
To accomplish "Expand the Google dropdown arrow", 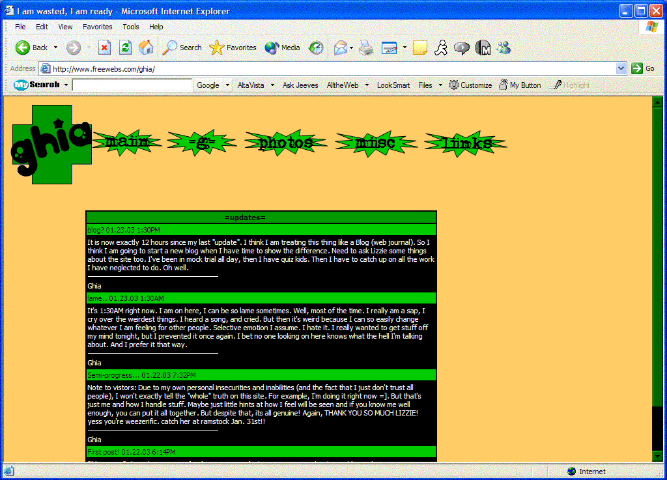I will coord(227,85).
